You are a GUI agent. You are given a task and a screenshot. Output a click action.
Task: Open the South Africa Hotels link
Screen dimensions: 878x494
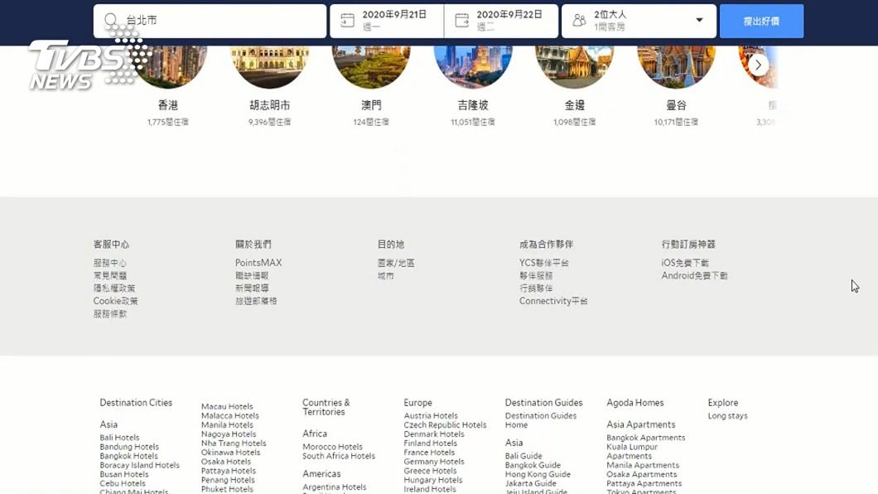(339, 456)
